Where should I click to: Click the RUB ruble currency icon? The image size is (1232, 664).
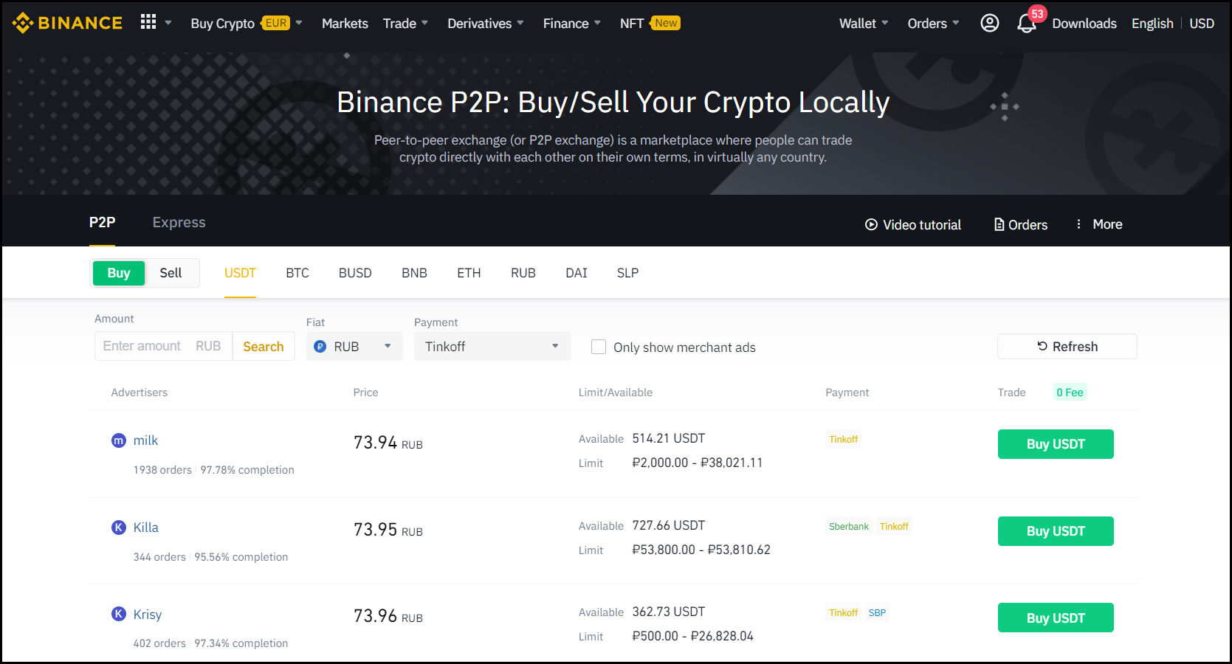coord(320,346)
